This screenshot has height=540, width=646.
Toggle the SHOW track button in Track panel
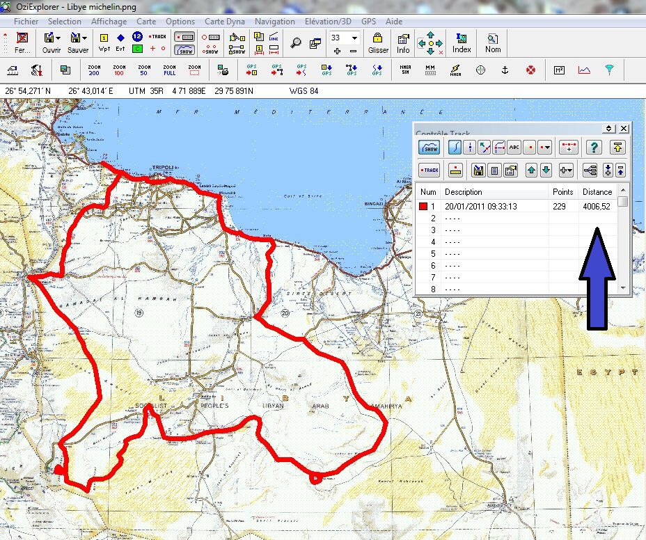click(430, 147)
